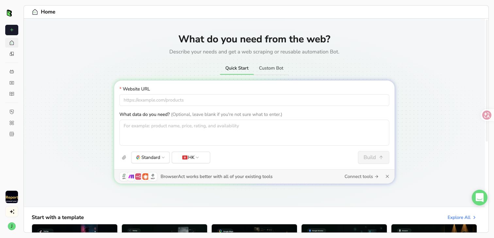Viewport: 494px width, 238px height.
Task: Open the Standard browser dropdown
Action: point(150,157)
